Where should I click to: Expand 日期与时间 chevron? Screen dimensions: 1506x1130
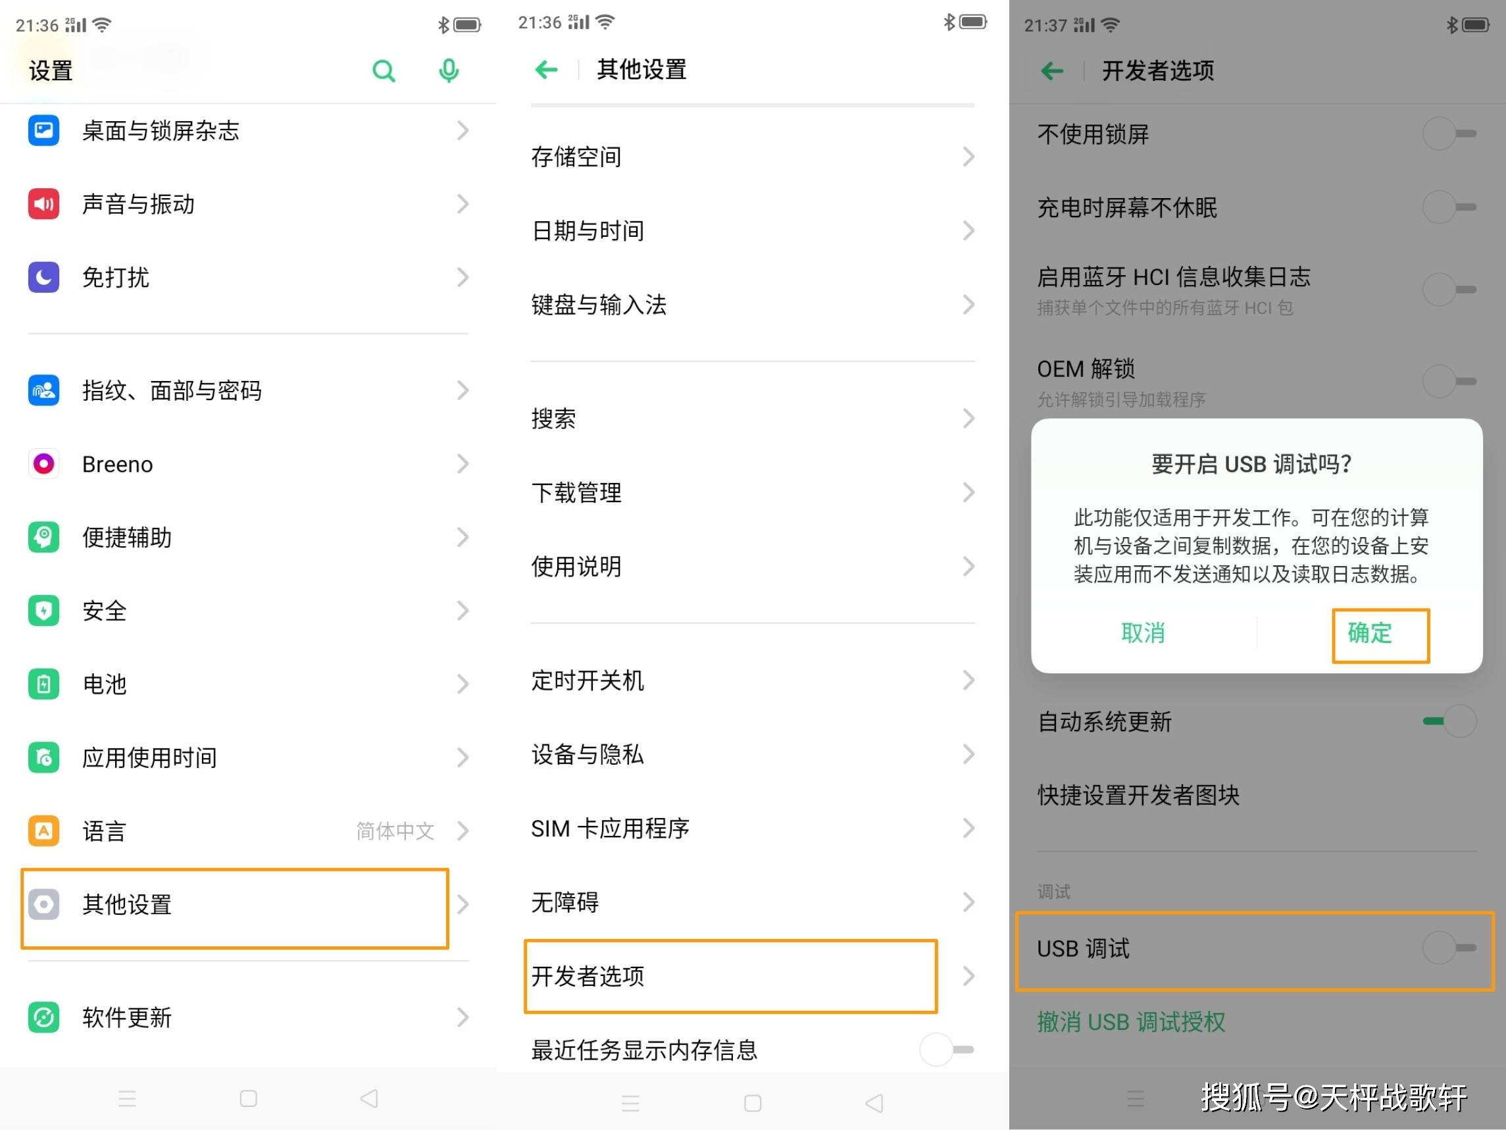(968, 231)
